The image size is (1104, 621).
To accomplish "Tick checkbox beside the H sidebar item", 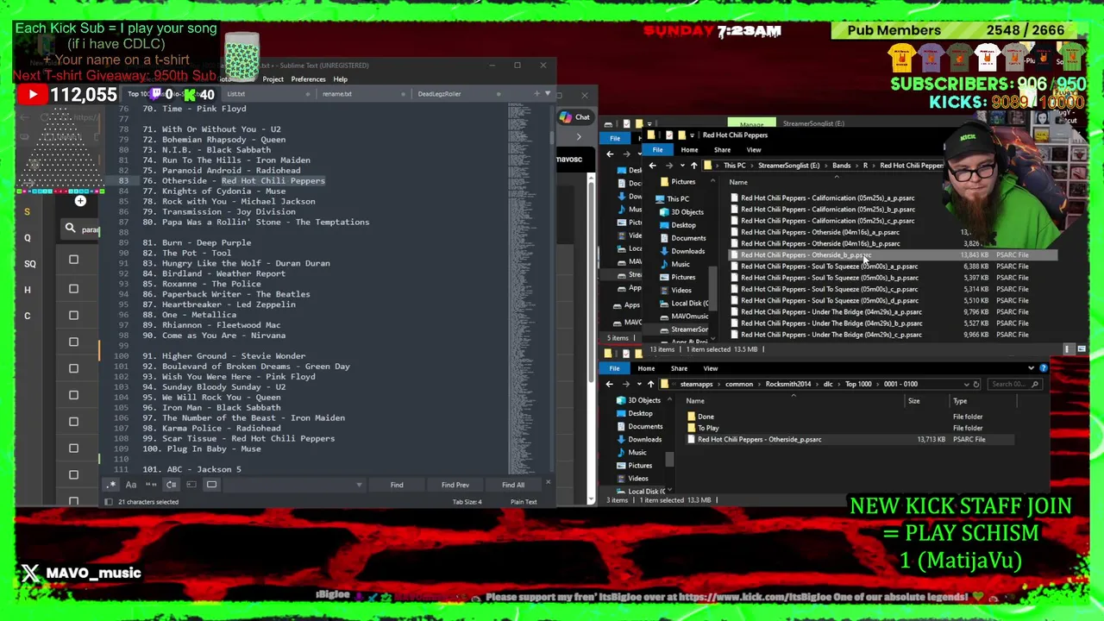I will point(73,289).
